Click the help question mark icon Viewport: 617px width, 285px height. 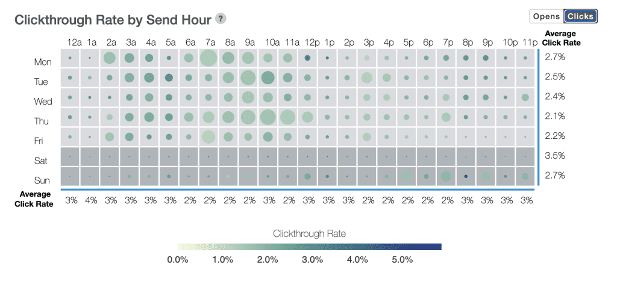pyautogui.click(x=221, y=19)
